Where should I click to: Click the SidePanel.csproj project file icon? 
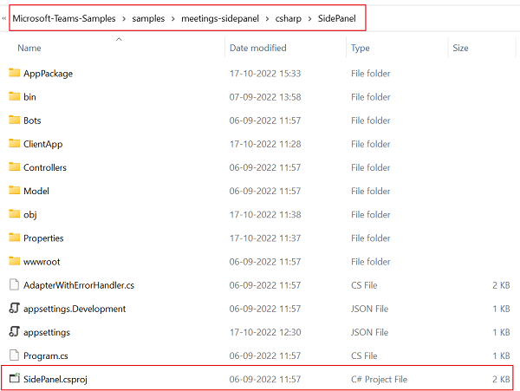coord(15,378)
